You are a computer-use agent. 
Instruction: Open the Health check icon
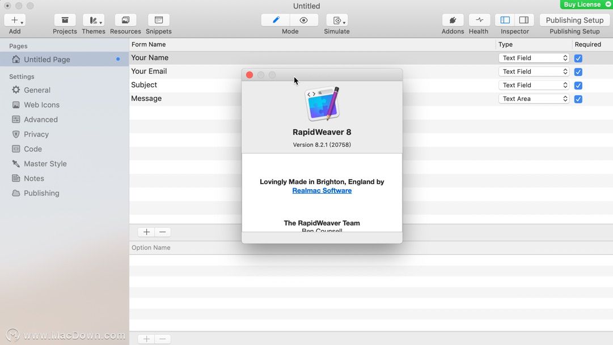[479, 20]
